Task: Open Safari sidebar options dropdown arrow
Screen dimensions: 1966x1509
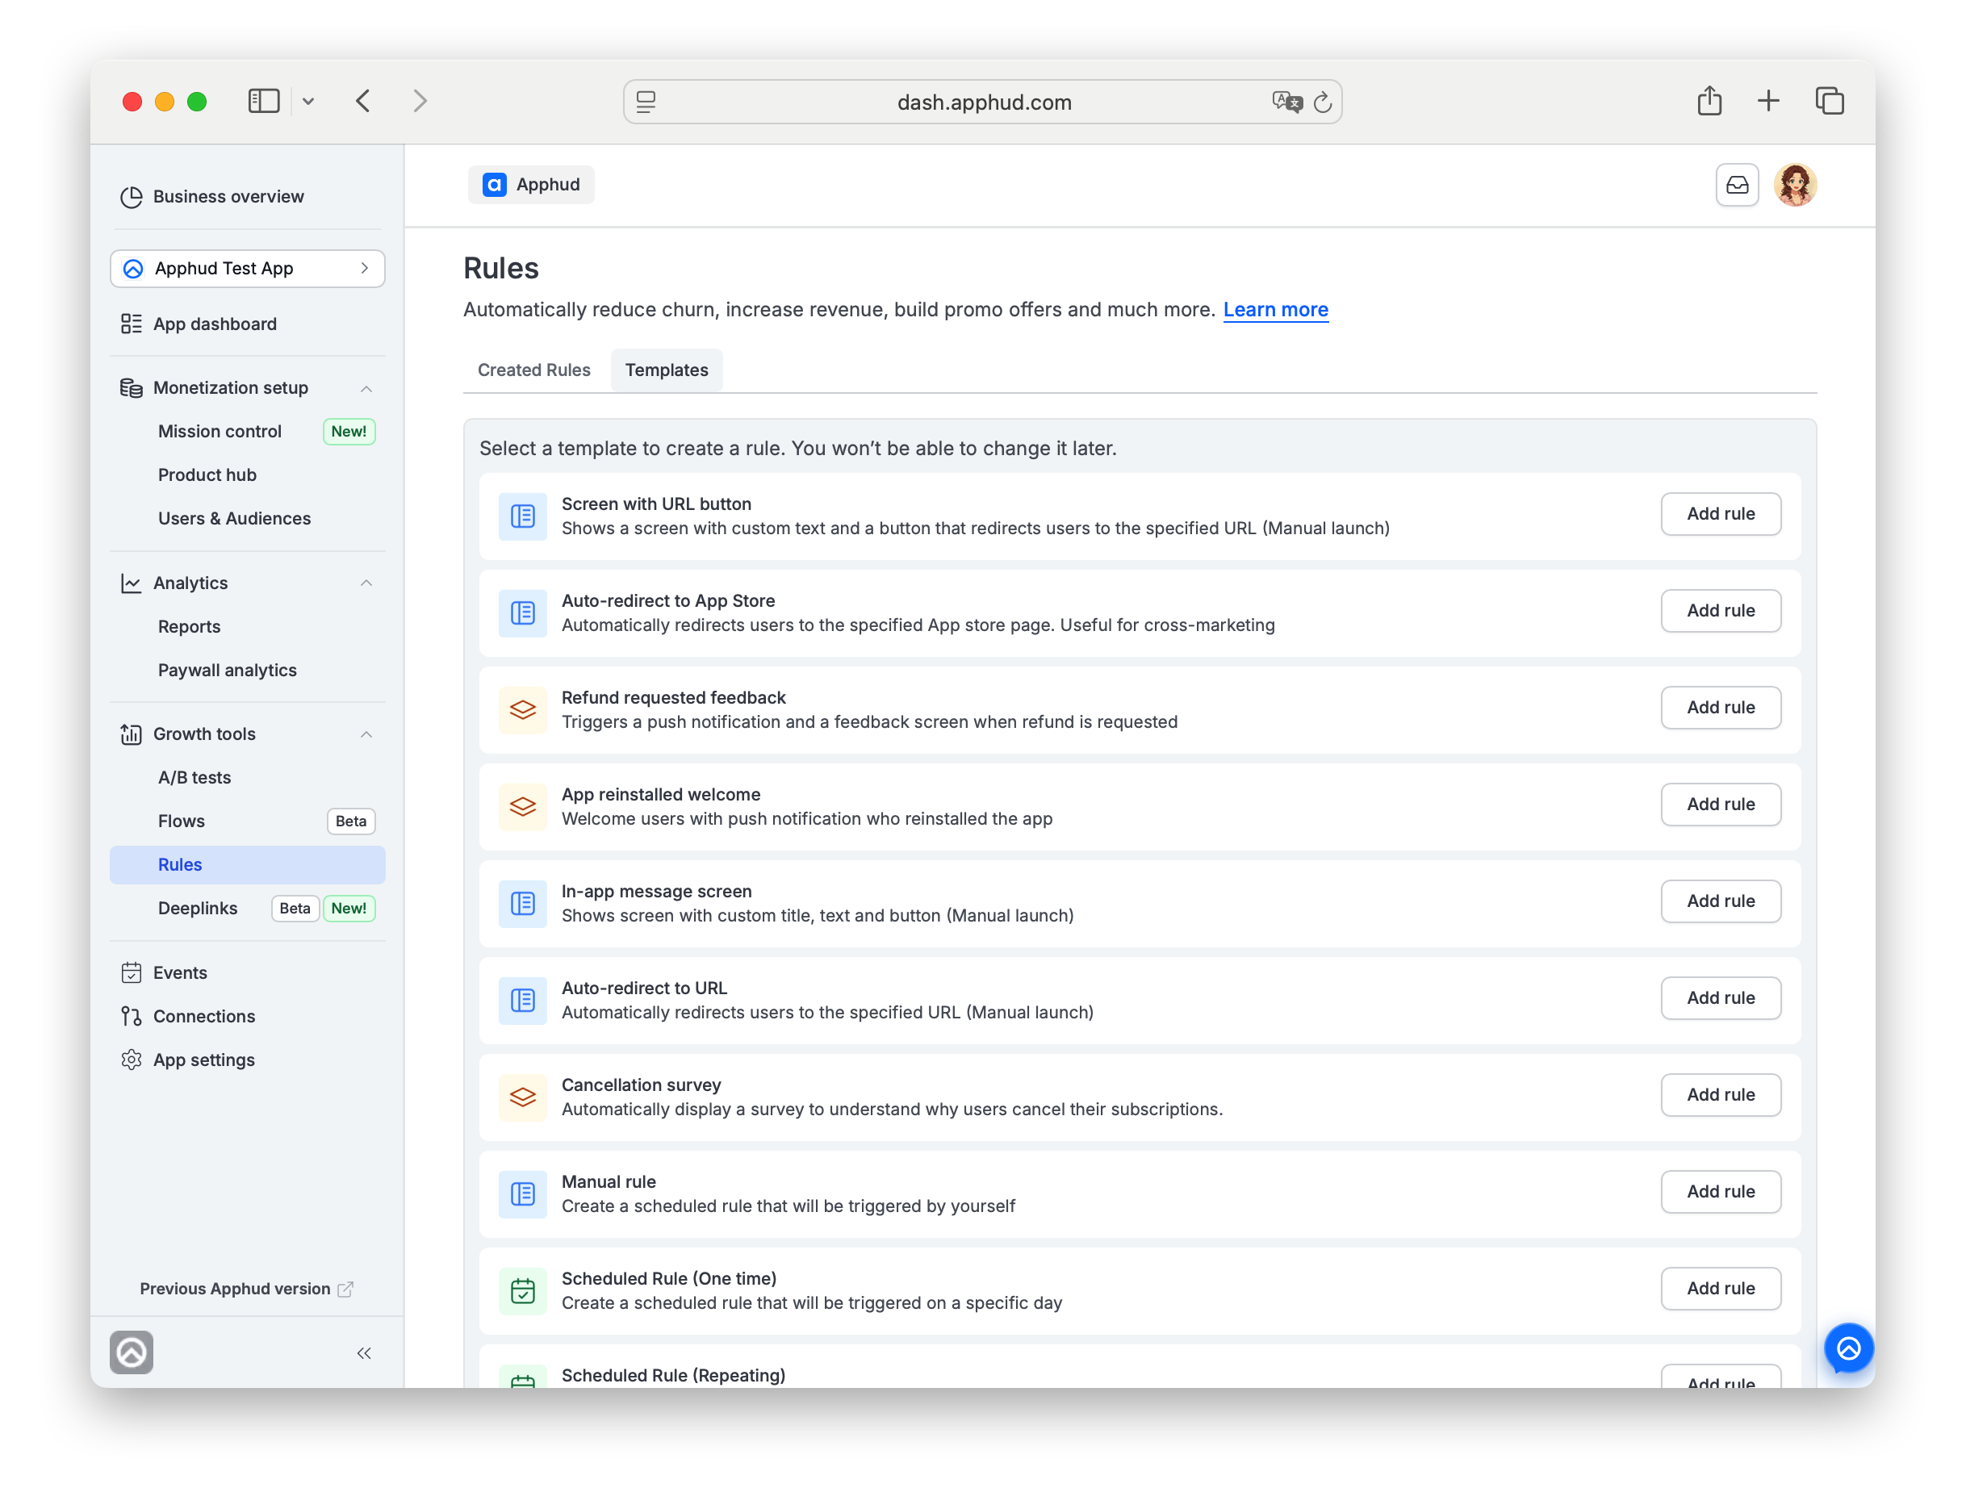Action: click(x=308, y=102)
